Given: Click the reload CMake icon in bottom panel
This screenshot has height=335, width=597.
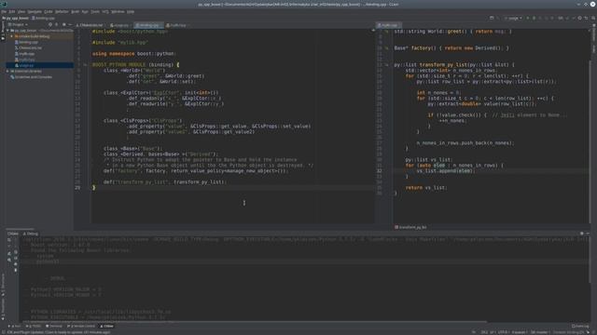Looking at the screenshot, I should (x=9, y=240).
